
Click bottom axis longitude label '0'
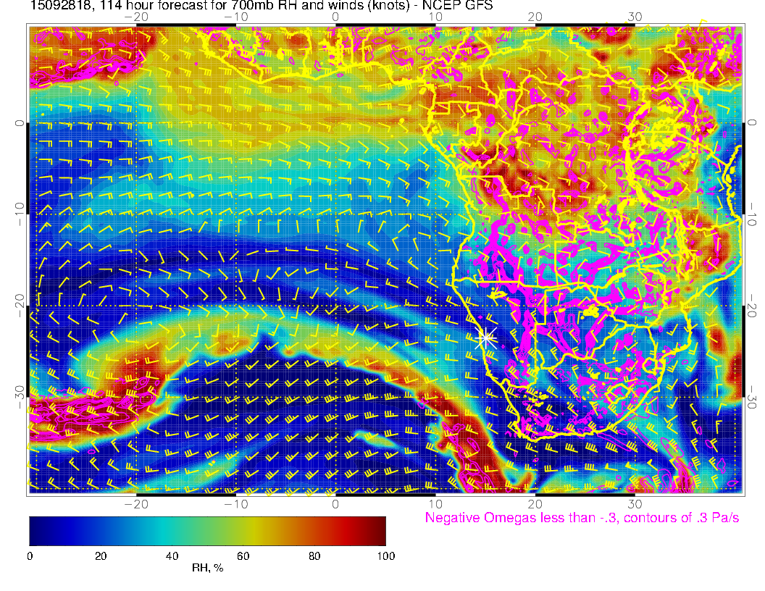pos(335,504)
